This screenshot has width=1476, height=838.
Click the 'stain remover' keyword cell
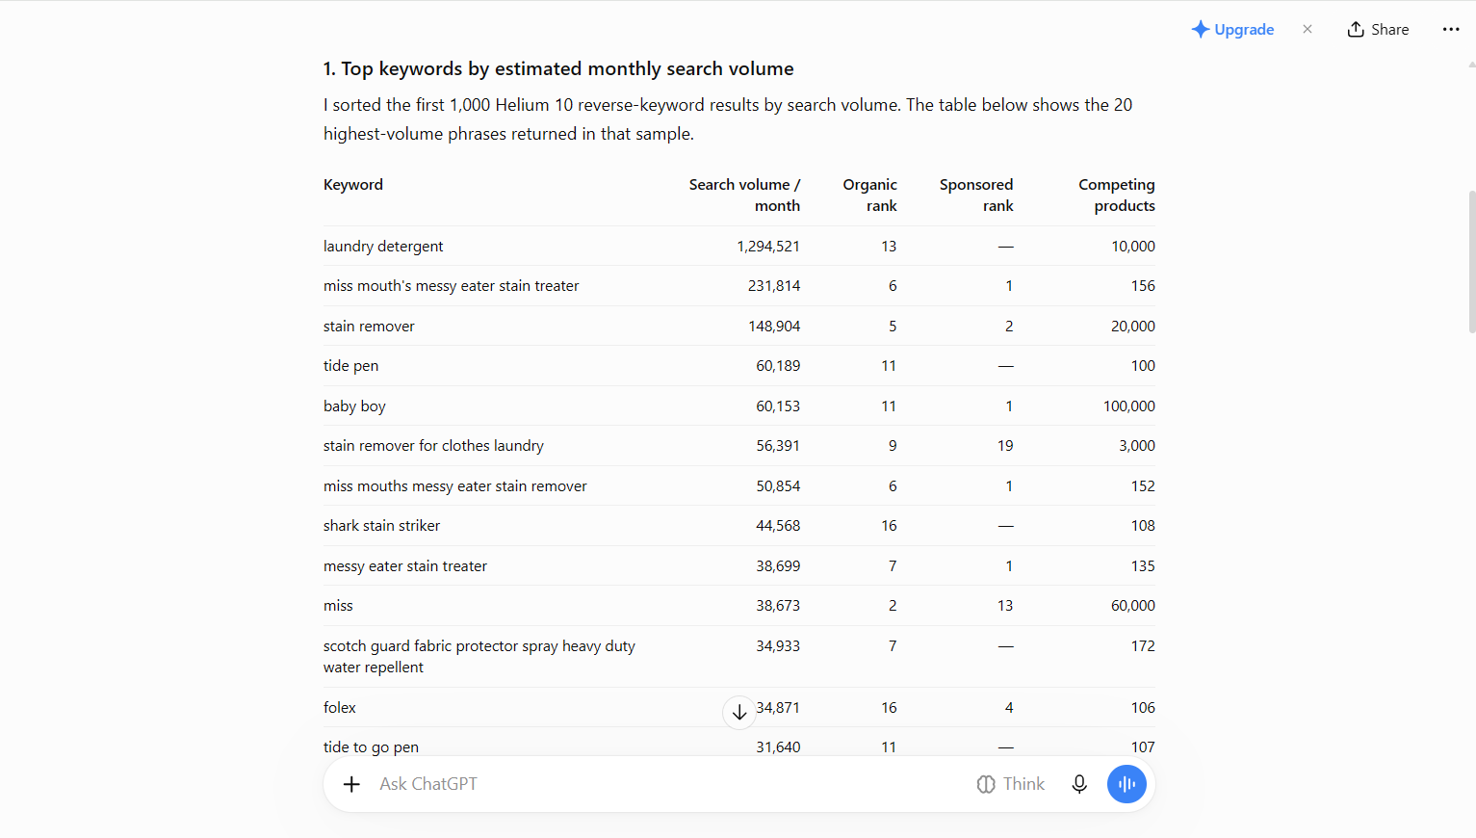(x=369, y=327)
